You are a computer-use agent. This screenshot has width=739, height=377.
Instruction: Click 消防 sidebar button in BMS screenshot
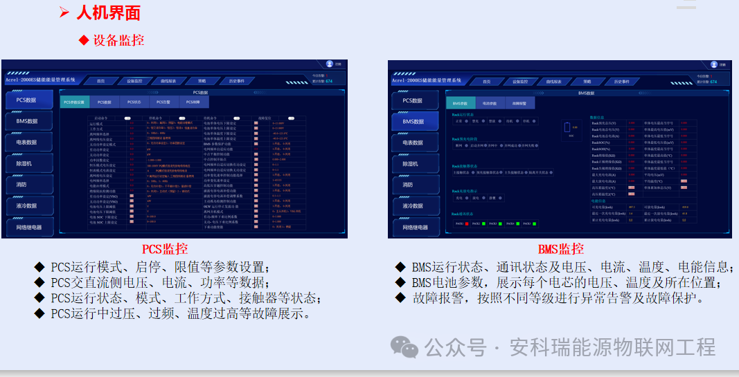415,185
